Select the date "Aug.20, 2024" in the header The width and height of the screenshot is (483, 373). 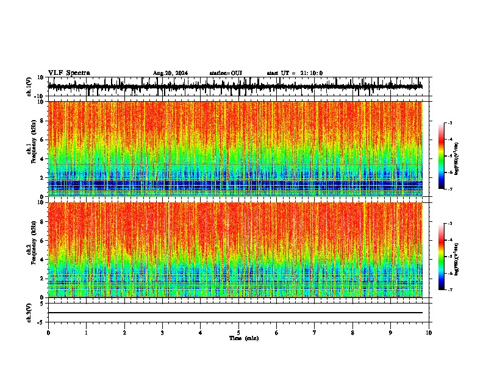coord(170,73)
